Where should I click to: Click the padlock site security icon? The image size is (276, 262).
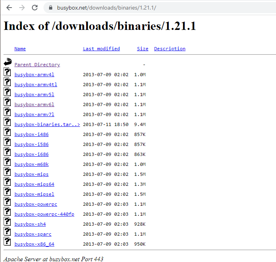coord(50,8)
